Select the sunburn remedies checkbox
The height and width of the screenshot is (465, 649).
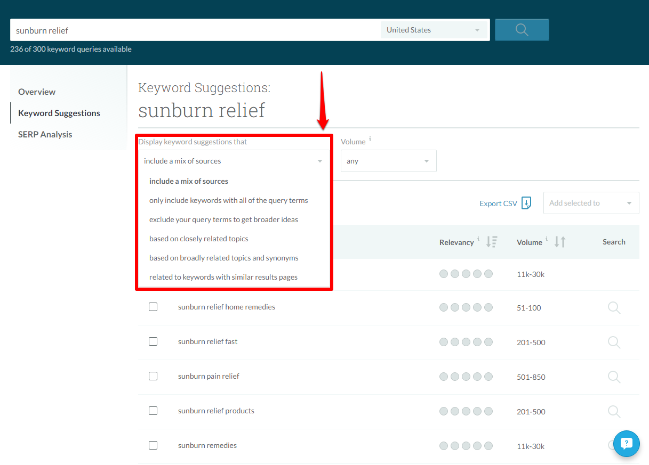click(153, 445)
